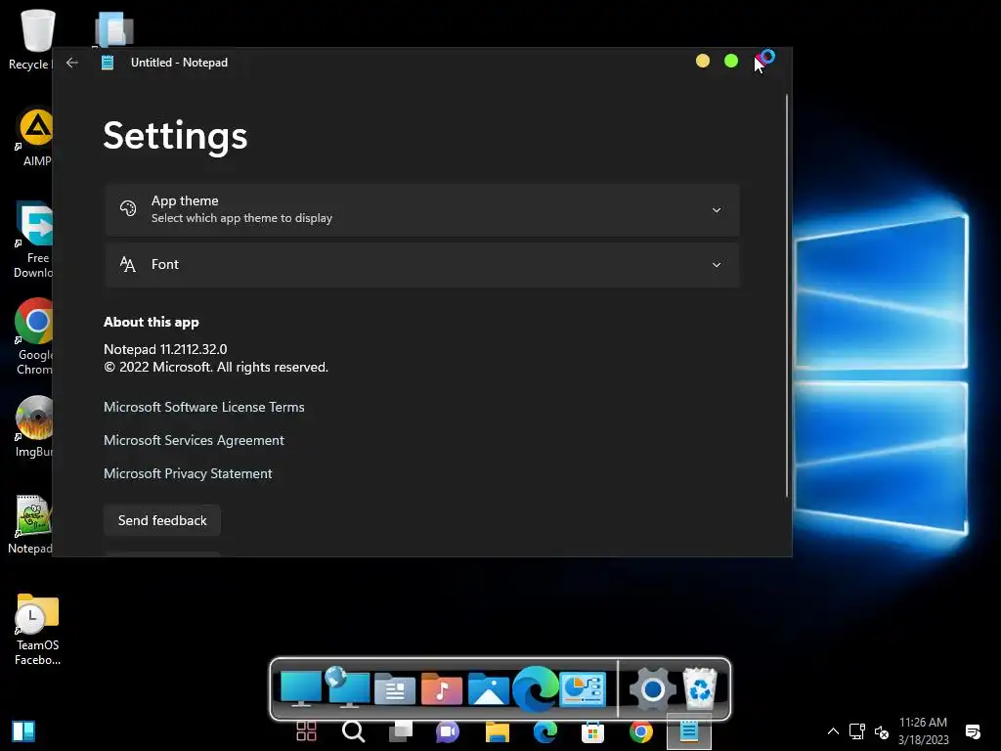Click the Settings page heading
Viewport: 1001px width, 751px height.
tap(175, 135)
